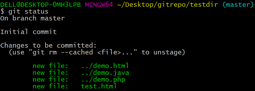Click the dollar sign prompt symbol
255x91 pixels.
[2, 12]
